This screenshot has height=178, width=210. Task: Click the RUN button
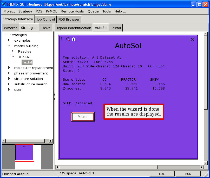[188, 174]
